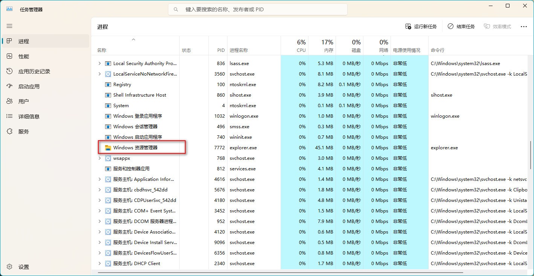Sort by the 网络 column header

pos(377,46)
